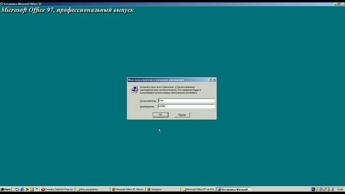Click the first network connection tray icon
The image size is (345, 194).
329,189
